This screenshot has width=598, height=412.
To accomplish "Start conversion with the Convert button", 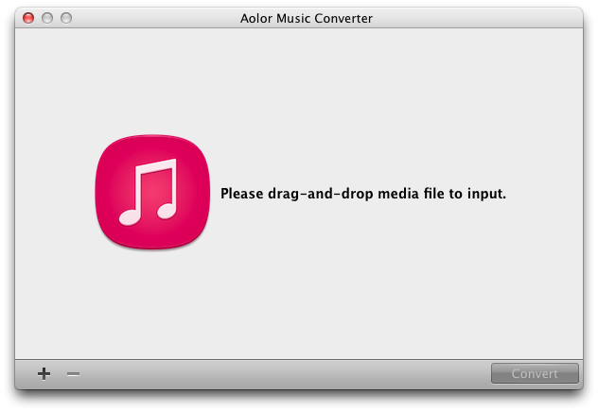I will point(535,373).
